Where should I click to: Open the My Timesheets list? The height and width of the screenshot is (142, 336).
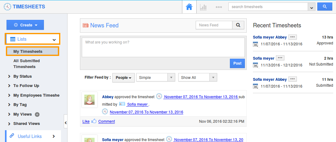point(32,51)
